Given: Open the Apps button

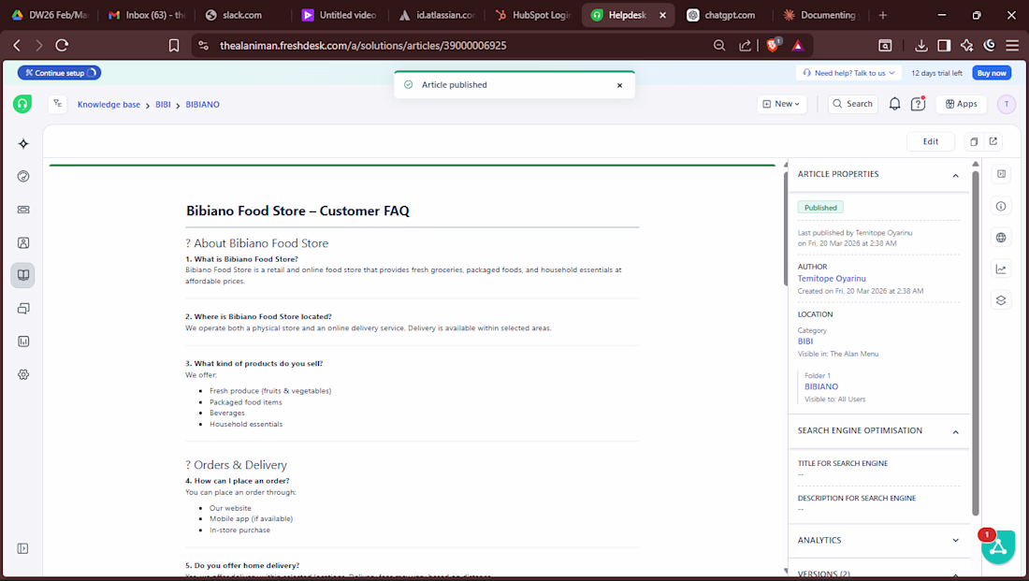Looking at the screenshot, I should pos(961,104).
